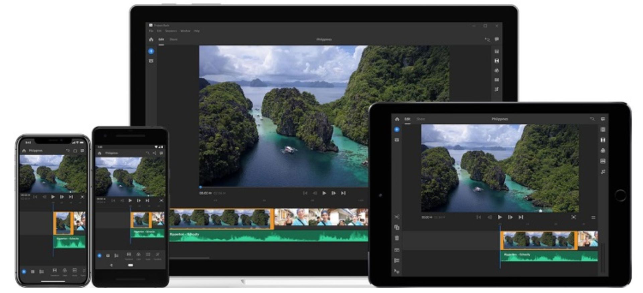Tap the undo arrow on the tablet
The image size is (643, 293).
point(592,119)
